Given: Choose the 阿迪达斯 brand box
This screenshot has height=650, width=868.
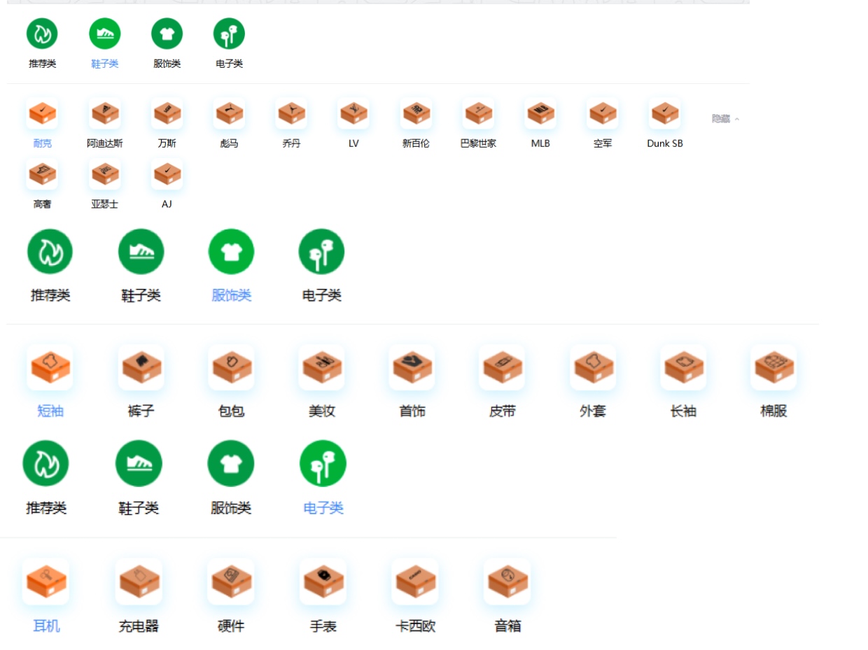Looking at the screenshot, I should (x=105, y=113).
